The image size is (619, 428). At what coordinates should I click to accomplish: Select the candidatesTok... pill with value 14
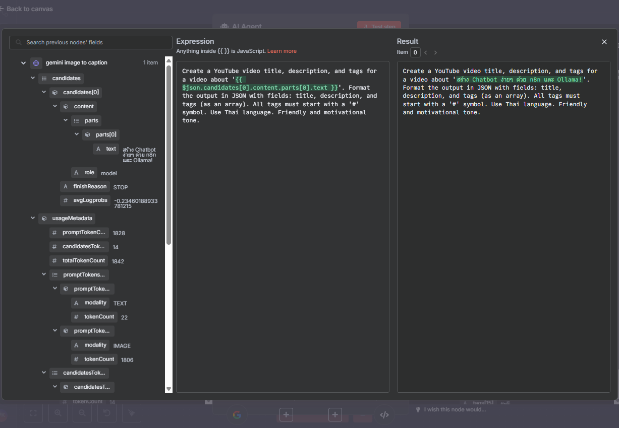coord(79,246)
